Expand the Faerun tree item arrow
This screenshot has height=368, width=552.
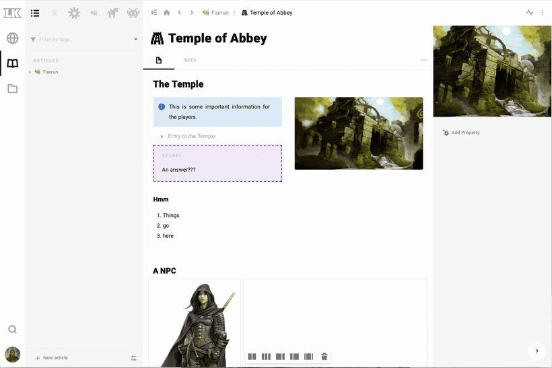coord(30,72)
